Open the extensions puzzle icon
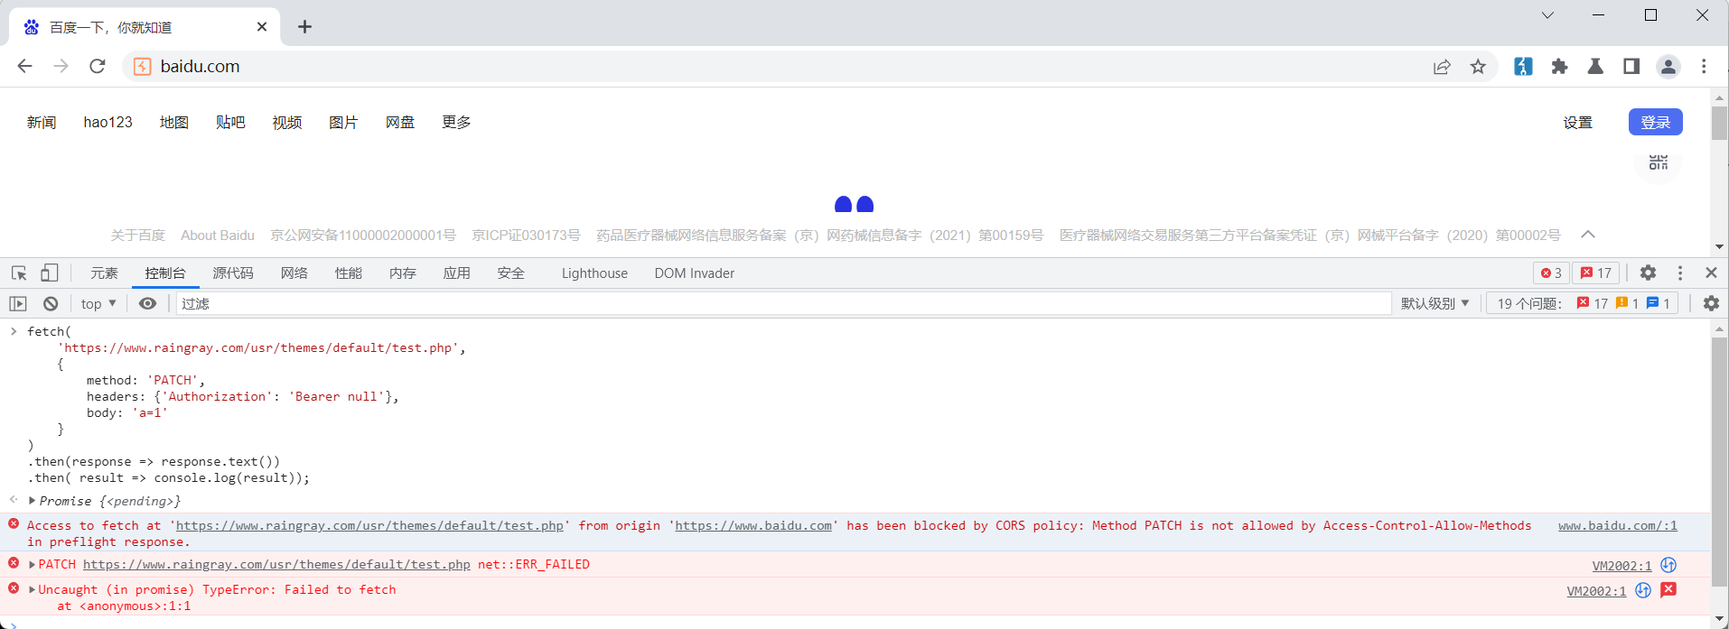Screen dimensions: 1729x629 1559,66
